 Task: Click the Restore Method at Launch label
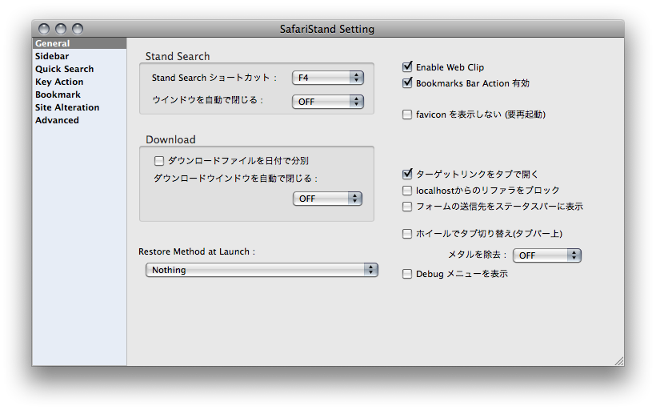(x=197, y=251)
